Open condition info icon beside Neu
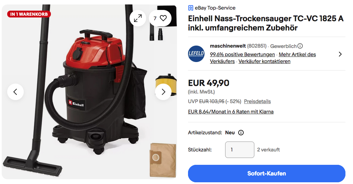 pos(241,133)
